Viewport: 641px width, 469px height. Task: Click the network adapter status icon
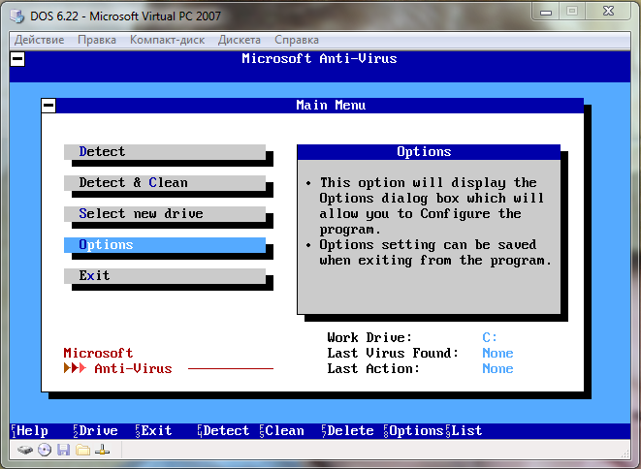coord(102,450)
